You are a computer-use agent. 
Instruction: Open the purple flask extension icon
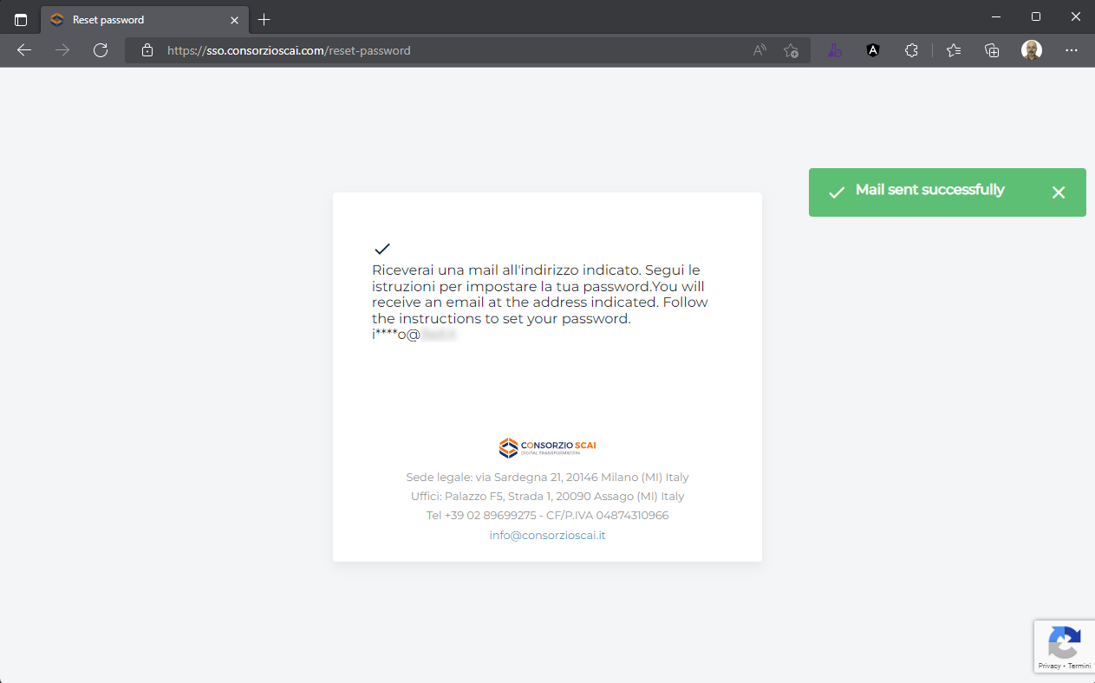pos(834,50)
